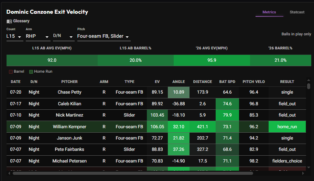Screen dimensions: 314x181
Task: Open the Glossary book icon
Action: click(9, 21)
